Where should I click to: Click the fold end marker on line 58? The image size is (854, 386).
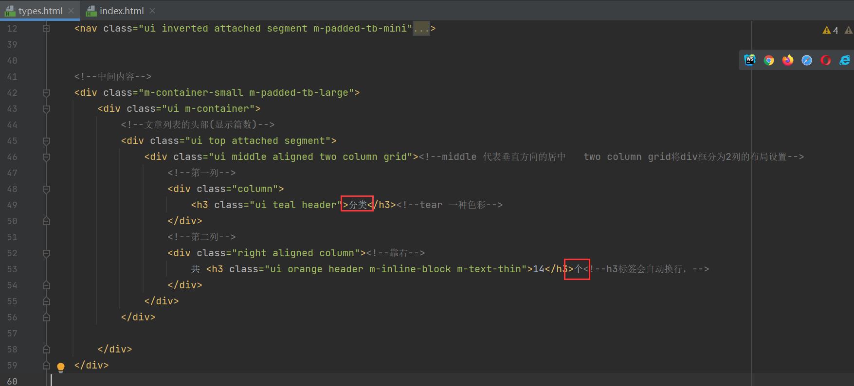[46, 350]
